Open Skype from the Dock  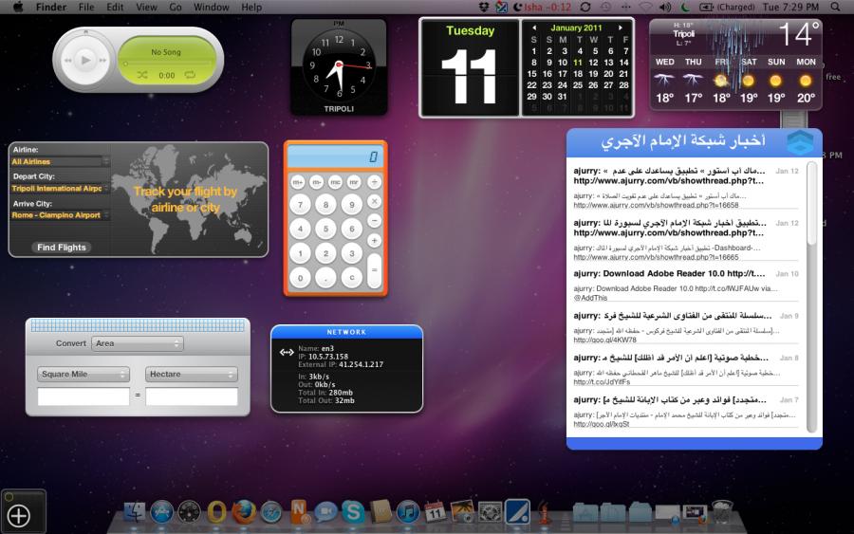[353, 512]
